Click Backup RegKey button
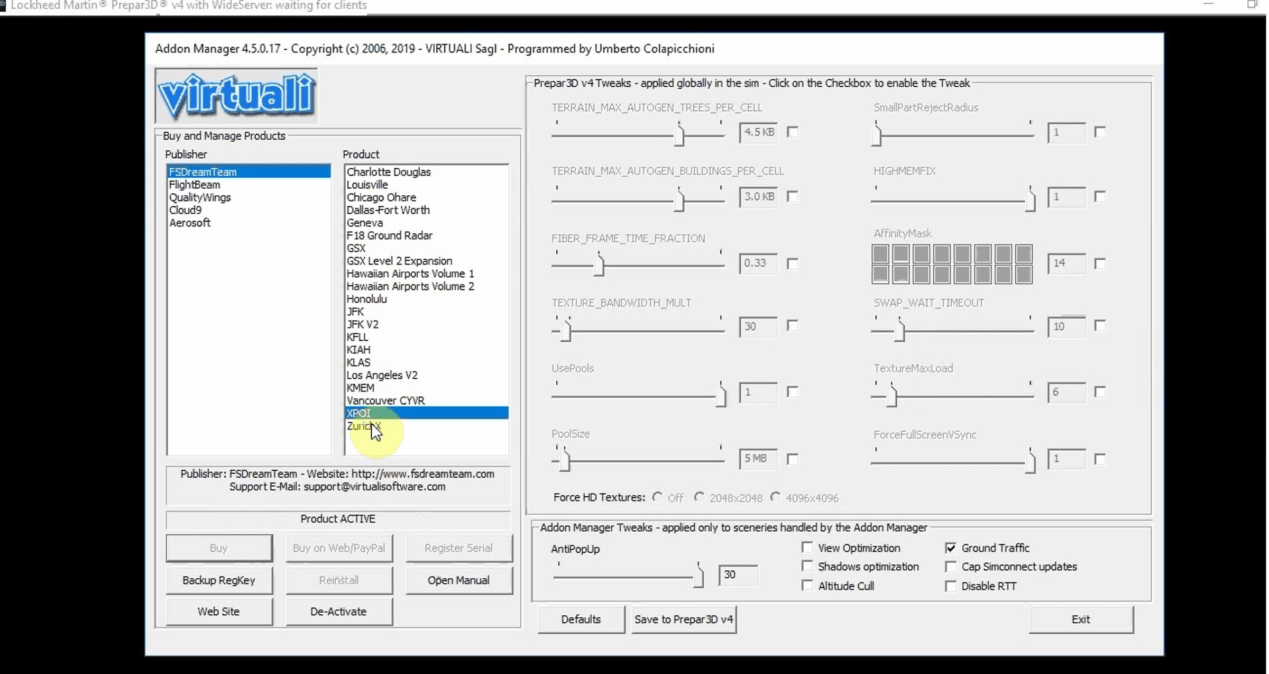Screen dimensions: 1269x674 click(219, 580)
